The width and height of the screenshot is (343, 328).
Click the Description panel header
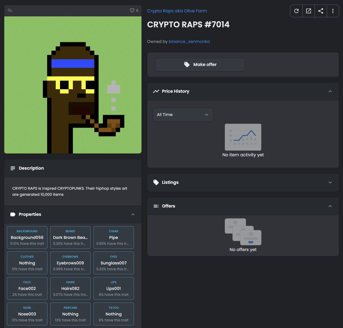pos(73,168)
